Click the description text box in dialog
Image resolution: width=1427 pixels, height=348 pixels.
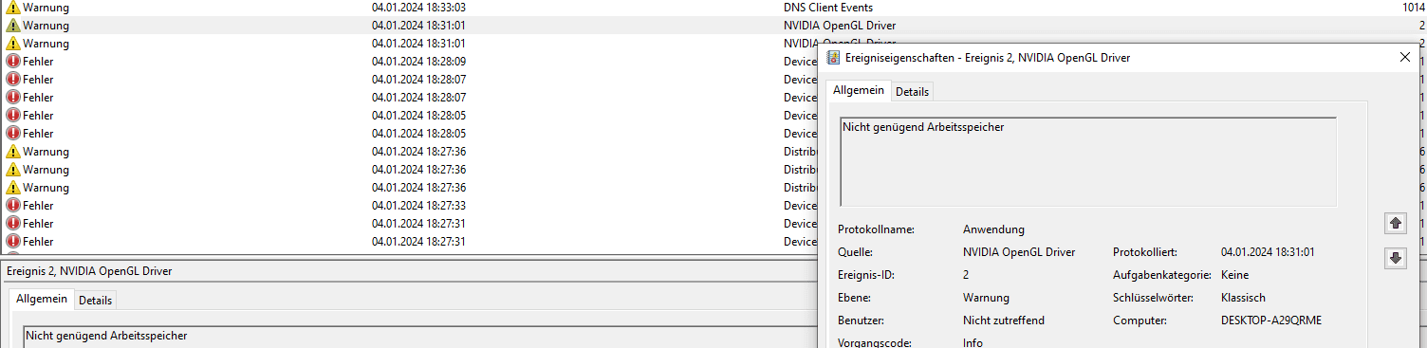(1088, 161)
